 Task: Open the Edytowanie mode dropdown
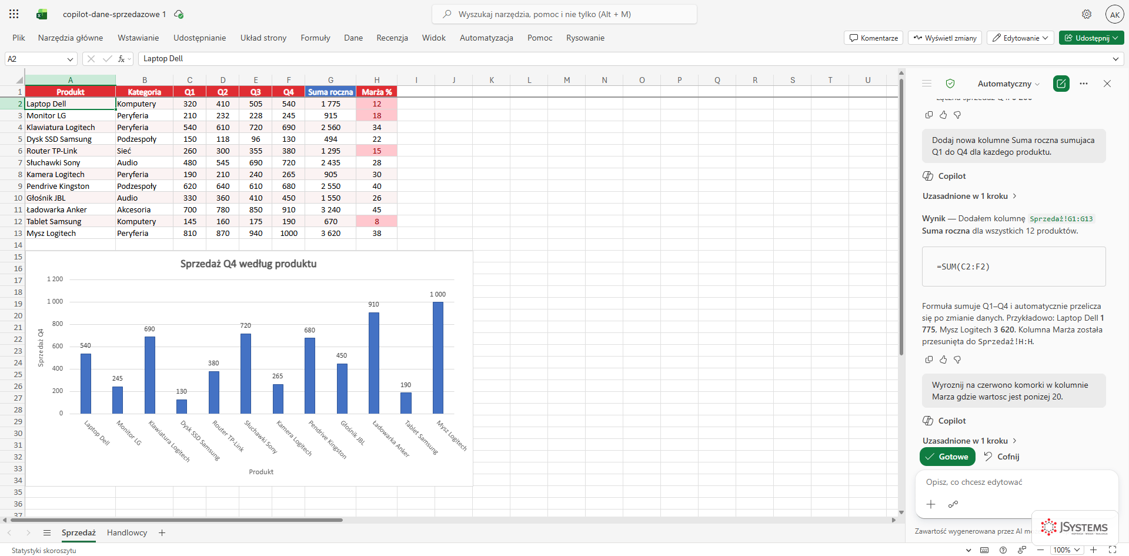coord(1020,38)
